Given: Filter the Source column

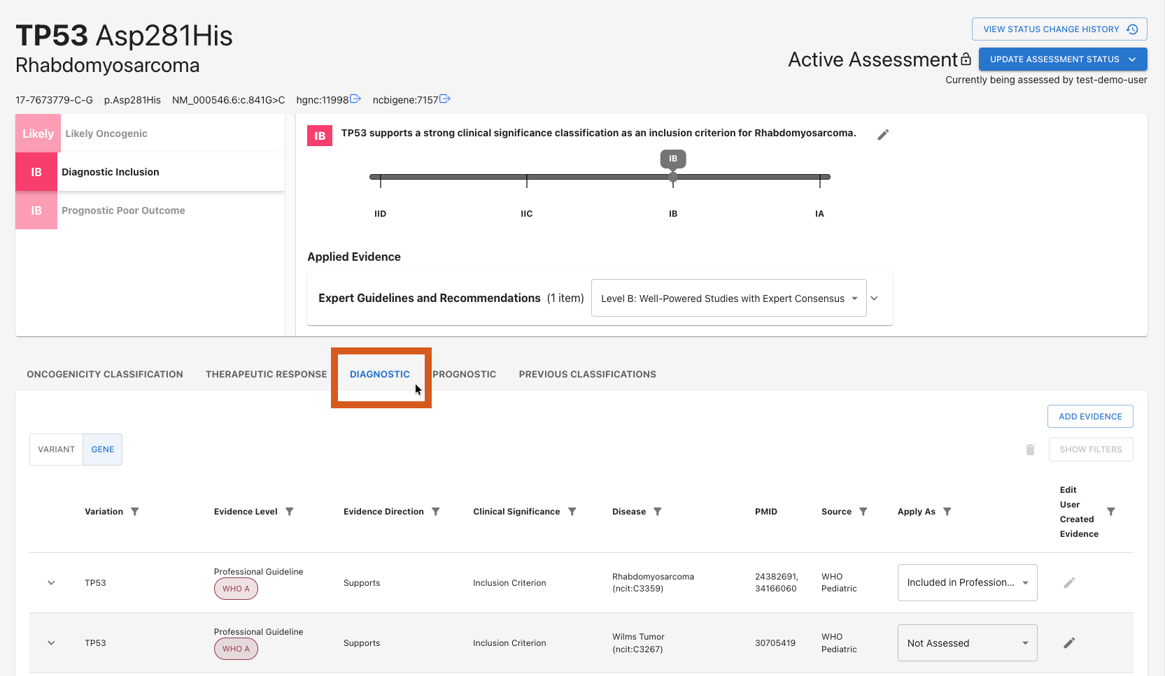Looking at the screenshot, I should tap(863, 512).
